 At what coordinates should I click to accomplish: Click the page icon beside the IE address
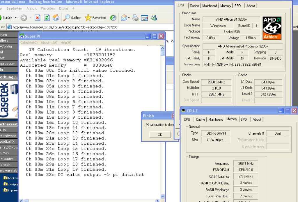(9, 27)
